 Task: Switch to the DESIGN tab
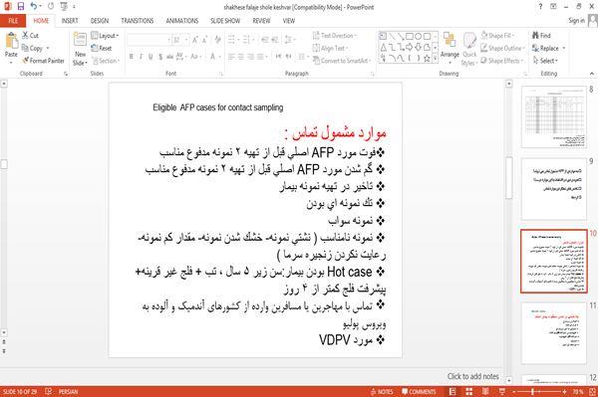[x=99, y=21]
